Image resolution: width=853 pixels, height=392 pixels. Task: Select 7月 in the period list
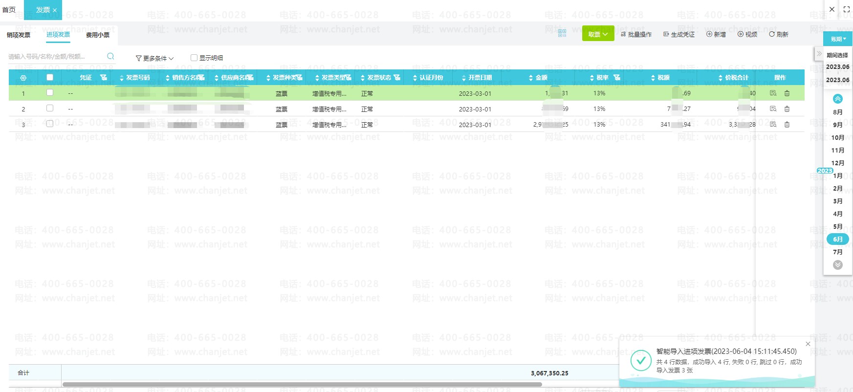point(838,252)
